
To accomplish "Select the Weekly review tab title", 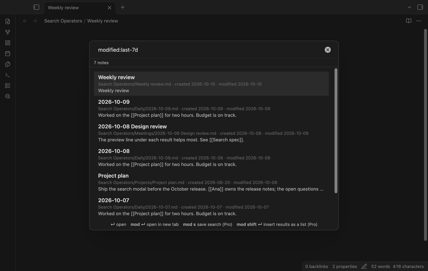I will point(63,7).
